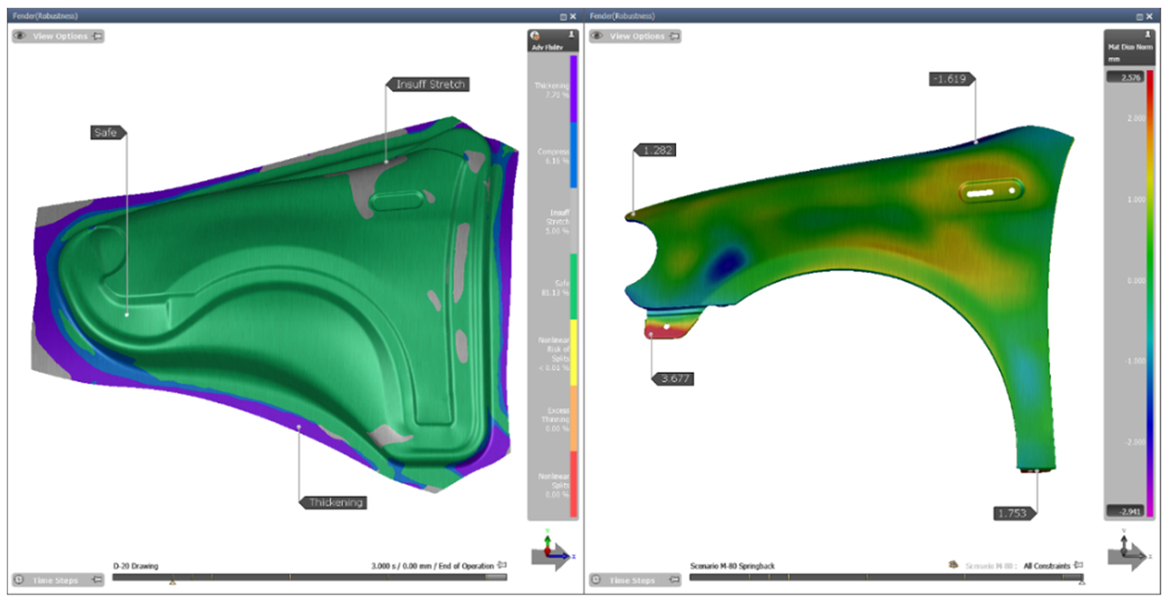Image resolution: width=1168 pixels, height=601 pixels.
Task: Click Adv Fblty legend result icon
Action: click(535, 37)
